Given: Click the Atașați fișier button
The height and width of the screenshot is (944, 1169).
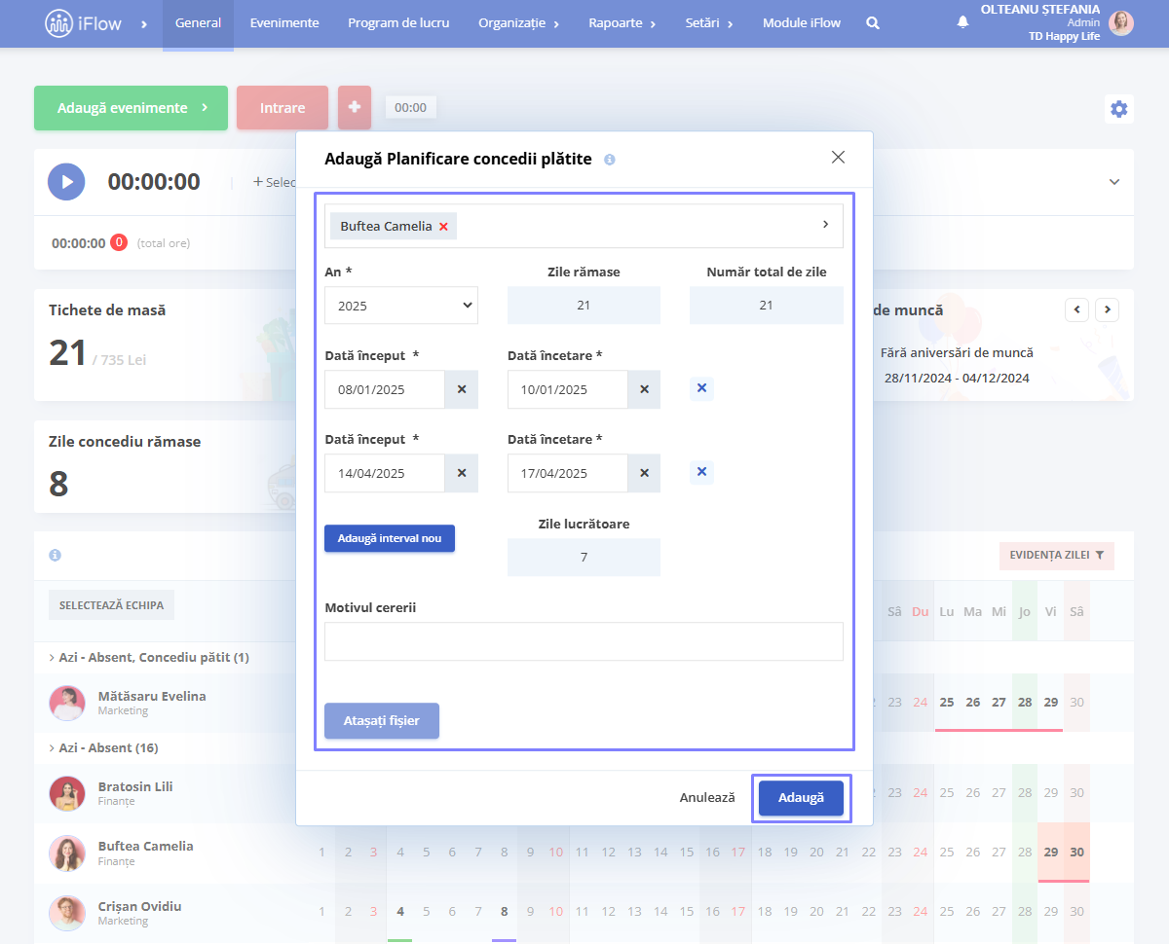Looking at the screenshot, I should click(382, 721).
